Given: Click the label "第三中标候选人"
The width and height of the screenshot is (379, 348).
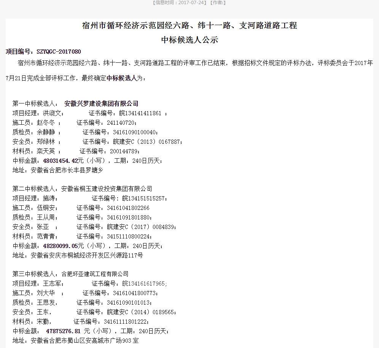Looking at the screenshot, I should click(33, 274).
